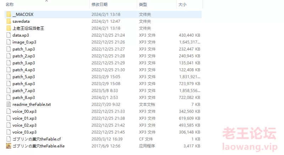Click the ゴブリンの巣穴theFable.eXe application icon
This screenshot has width=284, height=155.
[9, 146]
